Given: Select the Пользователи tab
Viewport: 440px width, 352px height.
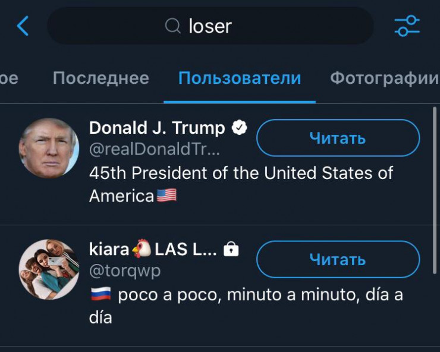Looking at the screenshot, I should 240,78.
